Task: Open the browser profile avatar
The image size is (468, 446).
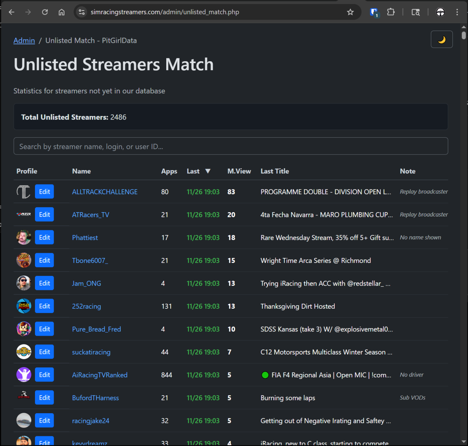Action: click(440, 12)
